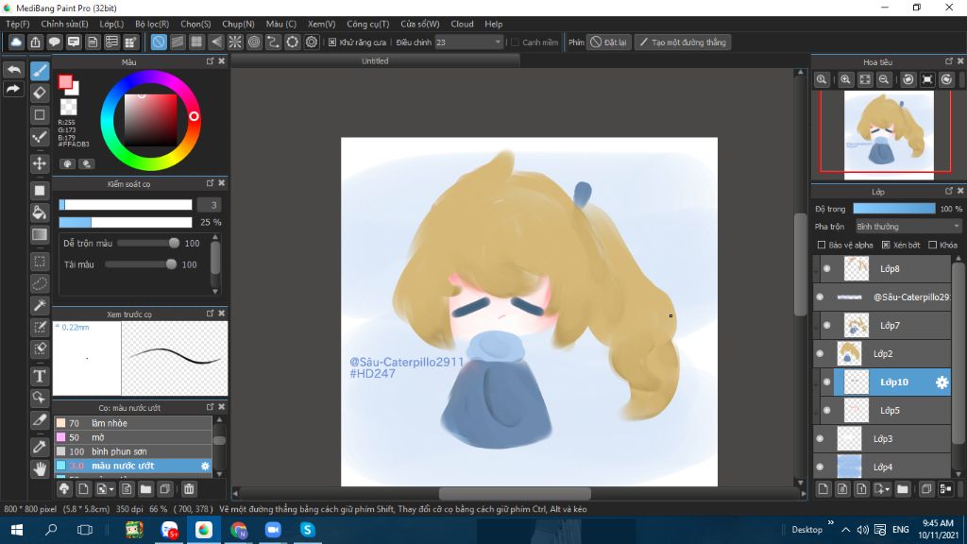This screenshot has height=544, width=967.
Task: Click the navigator preview thumbnail
Action: pos(888,135)
